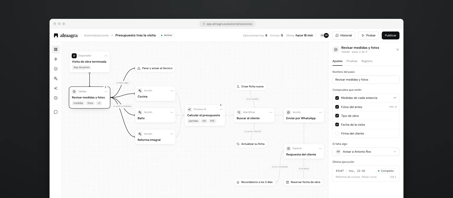The image size is (453, 198).
Task: Uncheck 'Medidas de cada estancia'
Action: click(337, 98)
